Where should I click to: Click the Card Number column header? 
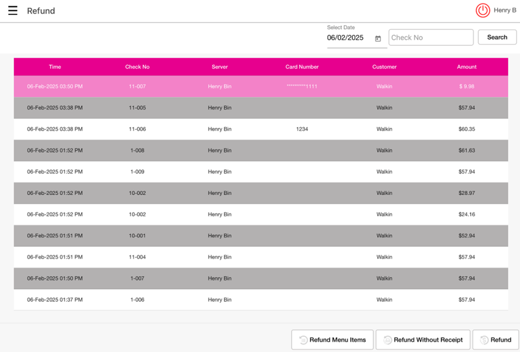[302, 67]
